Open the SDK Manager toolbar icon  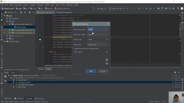(173, 8)
